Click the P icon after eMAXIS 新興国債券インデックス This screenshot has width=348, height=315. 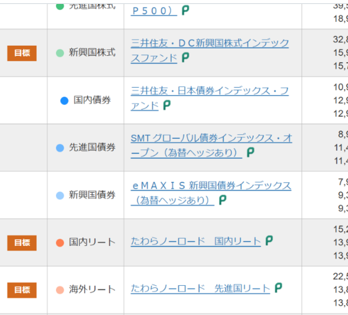223,200
